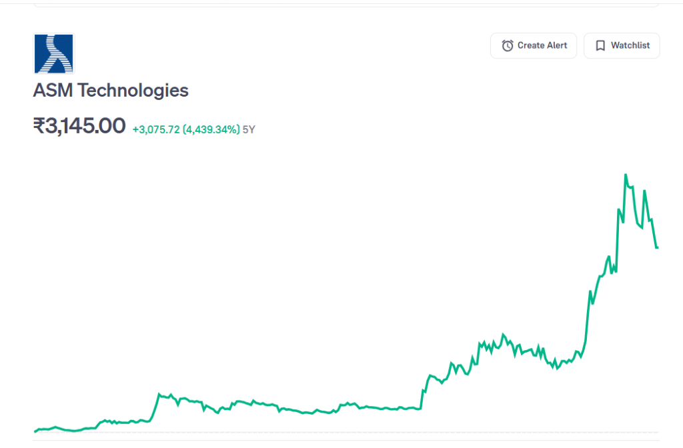The height and width of the screenshot is (448, 683).
Task: Click the second tall peak right of the highest
Action: [644, 191]
